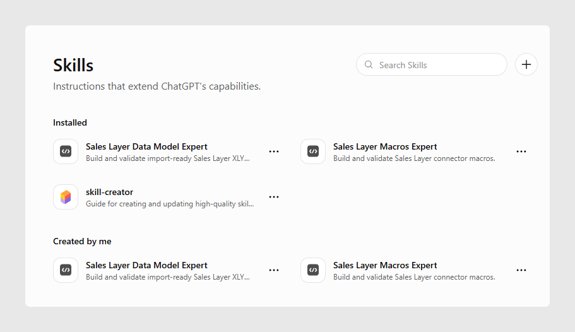Click installed Macros Expert connector macros description
This screenshot has height=332, width=575.
pos(414,158)
